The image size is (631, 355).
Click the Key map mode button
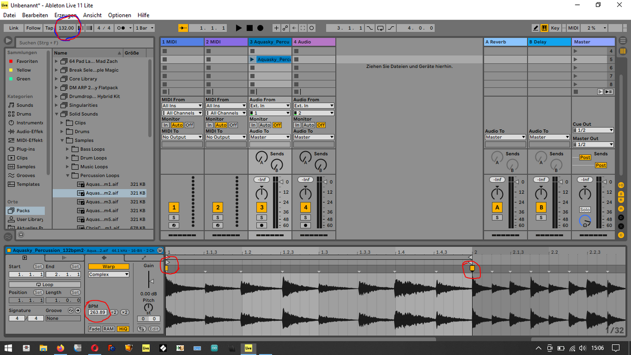click(x=555, y=28)
